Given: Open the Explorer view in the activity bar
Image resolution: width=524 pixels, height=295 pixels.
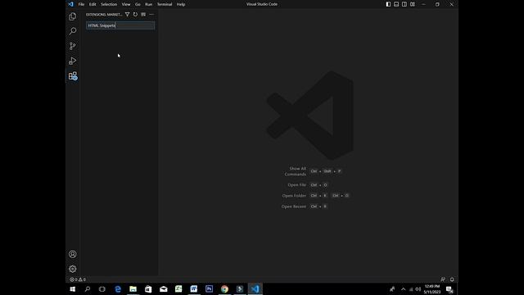Looking at the screenshot, I should (x=73, y=16).
